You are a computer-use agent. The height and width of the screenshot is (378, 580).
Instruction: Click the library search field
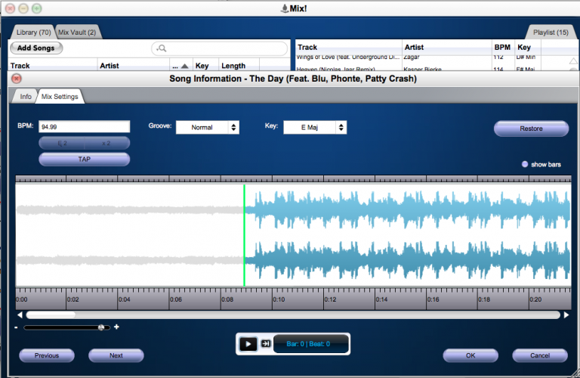pos(219,48)
